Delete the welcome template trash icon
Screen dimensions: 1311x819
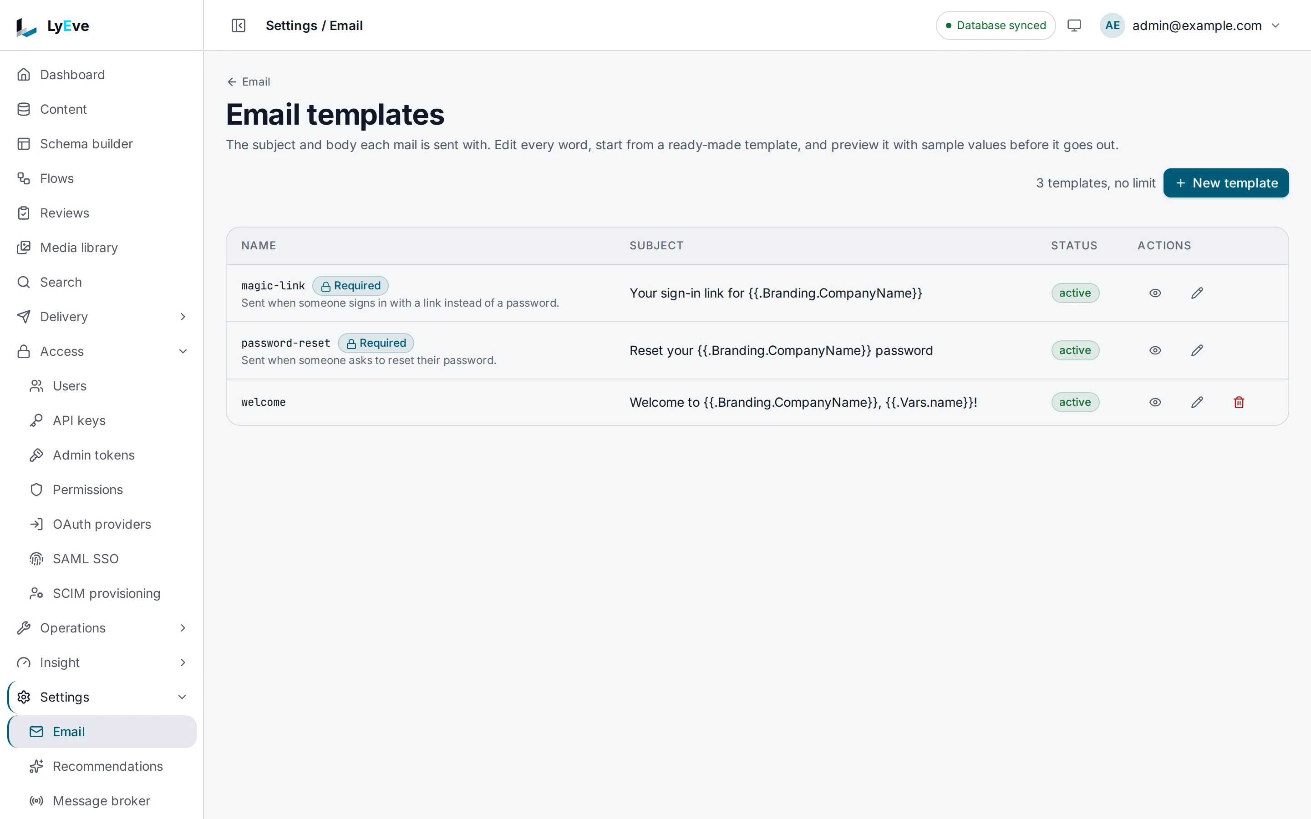point(1239,403)
